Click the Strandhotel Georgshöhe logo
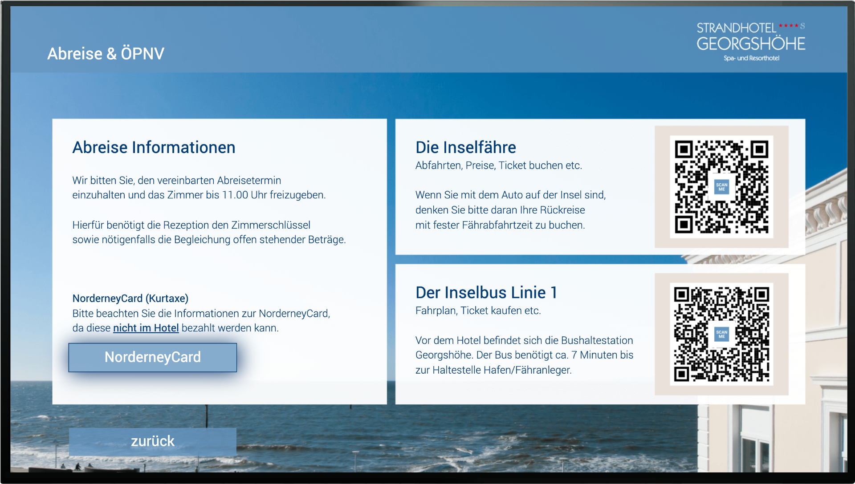The width and height of the screenshot is (855, 484). pos(751,42)
